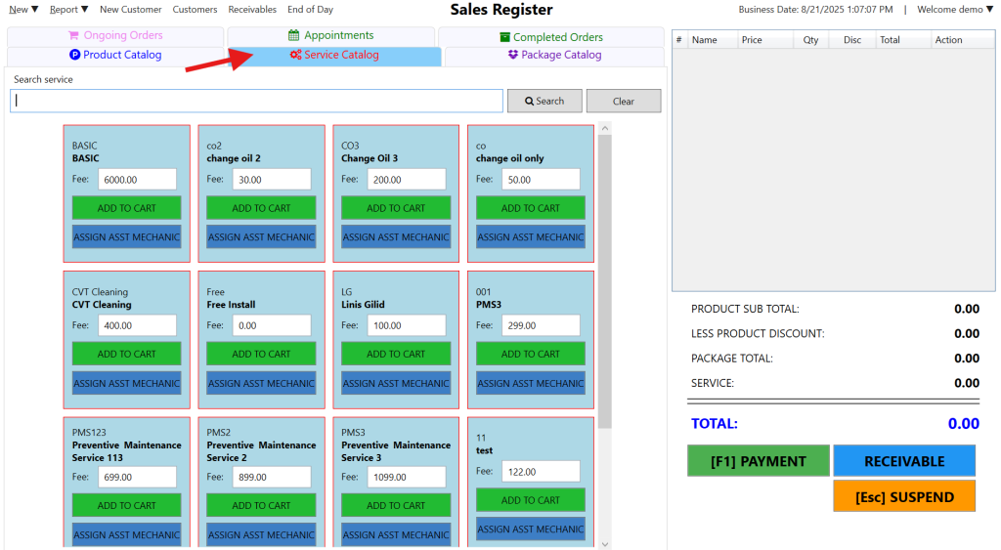Image resolution: width=1001 pixels, height=550 pixels.
Task: Click the service list scrollbar thumb
Action: pos(605,281)
